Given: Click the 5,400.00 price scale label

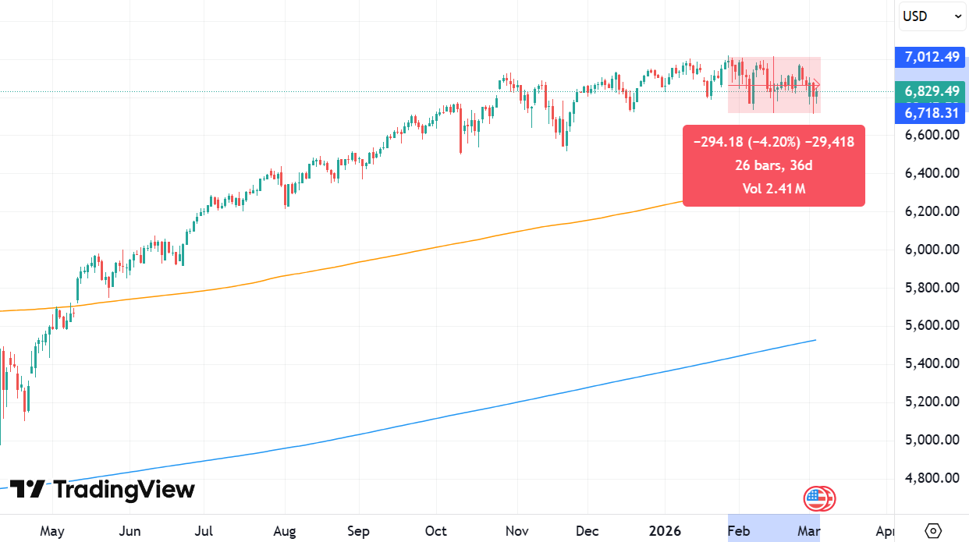Looking at the screenshot, I should [x=932, y=363].
